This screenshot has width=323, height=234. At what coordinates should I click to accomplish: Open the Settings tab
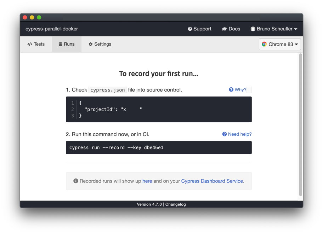pos(100,44)
